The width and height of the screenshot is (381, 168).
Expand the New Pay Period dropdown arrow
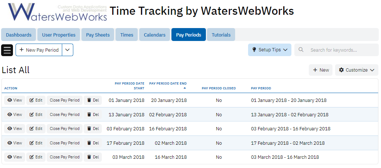(x=67, y=50)
